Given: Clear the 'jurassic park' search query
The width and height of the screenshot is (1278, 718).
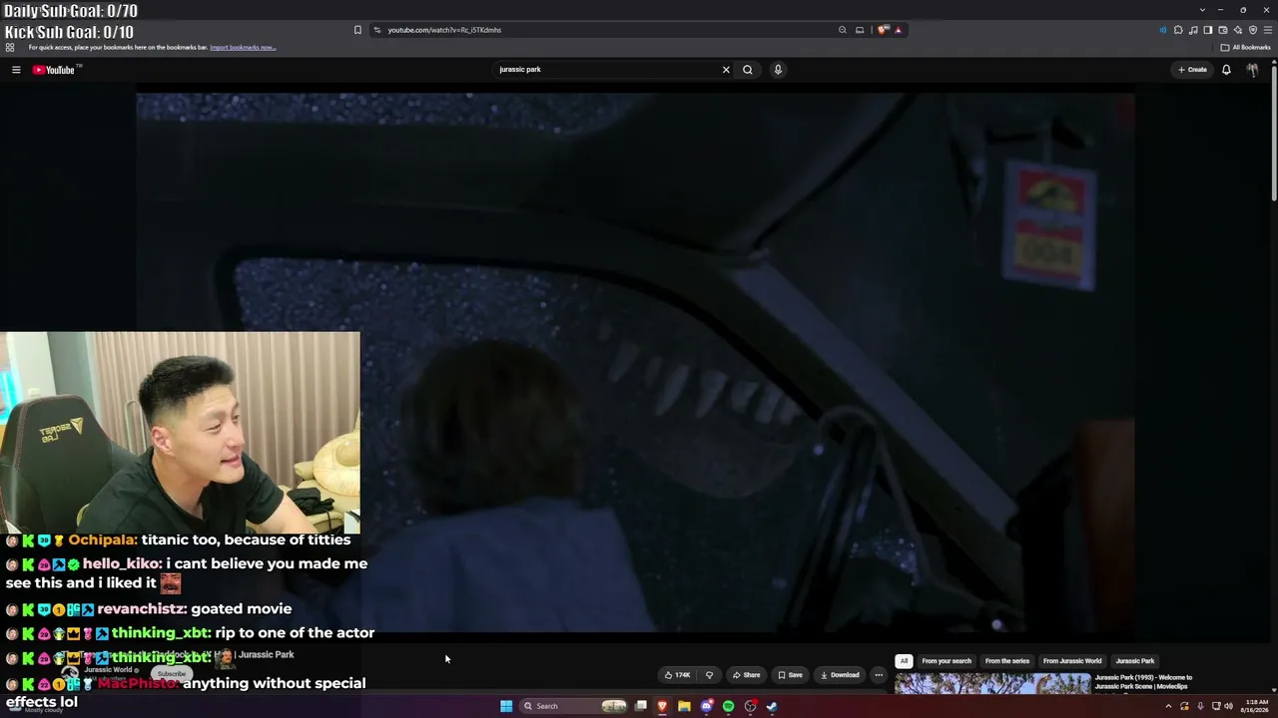Looking at the screenshot, I should pyautogui.click(x=726, y=70).
